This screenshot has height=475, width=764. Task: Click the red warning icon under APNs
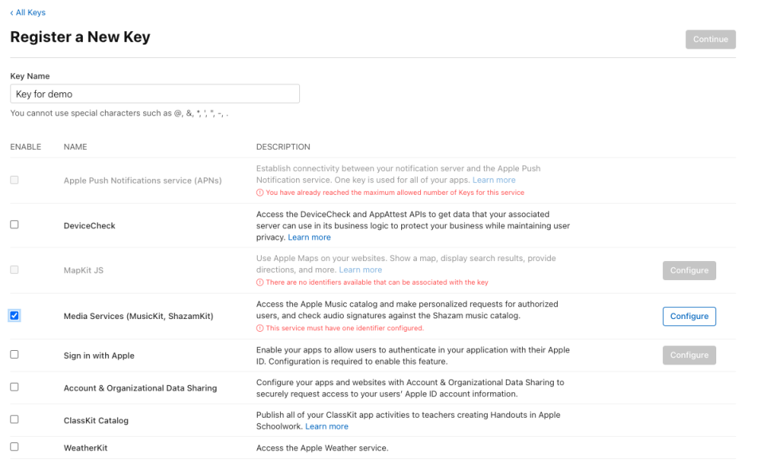tap(258, 193)
